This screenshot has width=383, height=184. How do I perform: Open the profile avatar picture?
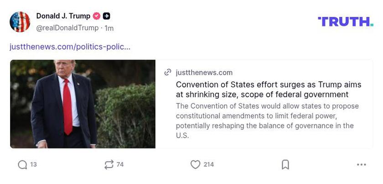click(x=20, y=22)
